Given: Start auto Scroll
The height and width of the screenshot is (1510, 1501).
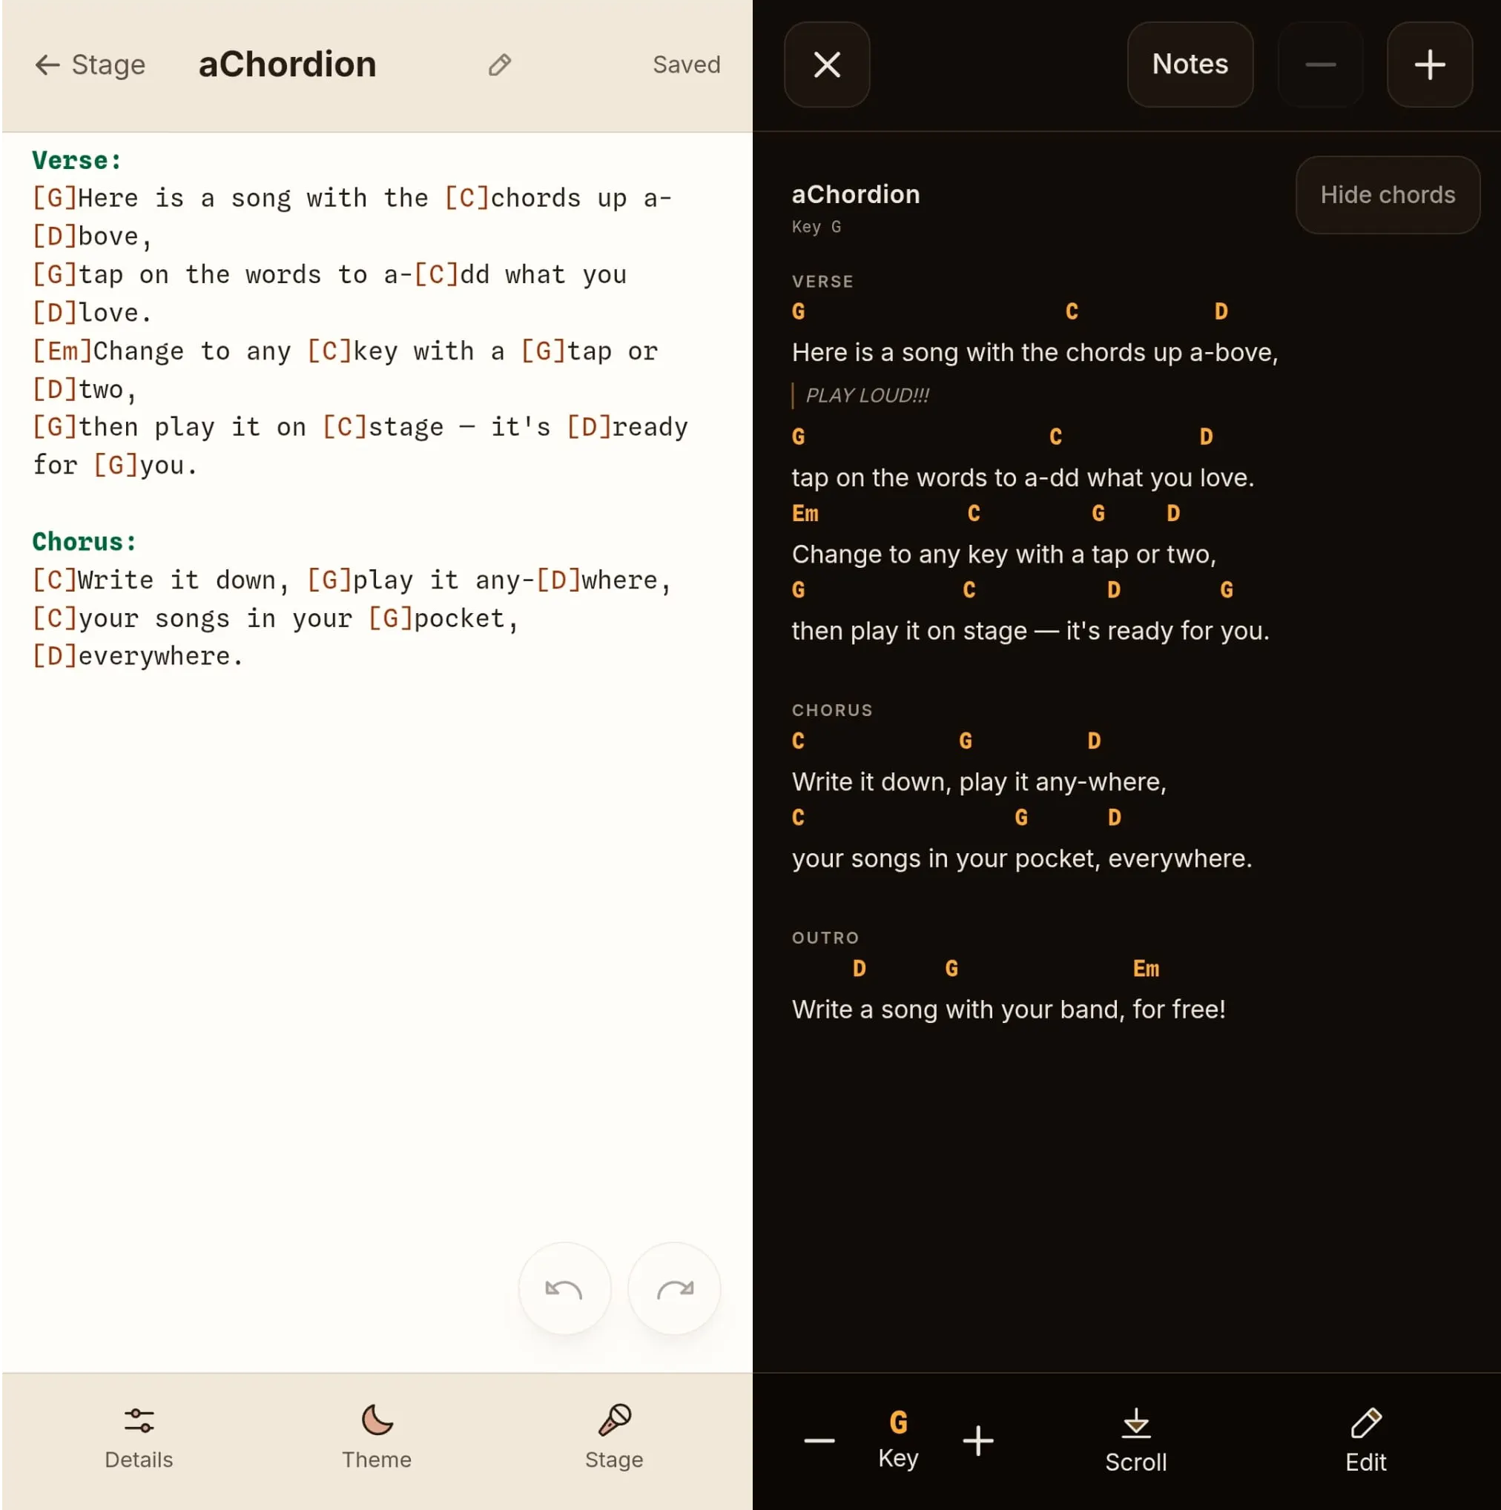Looking at the screenshot, I should (1136, 1440).
